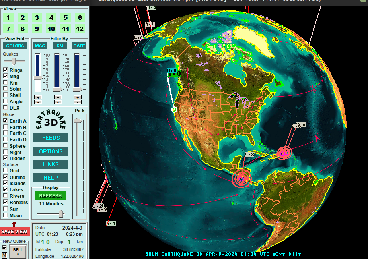
Task: Show the surface Grid checkbox
Action: 5,170
